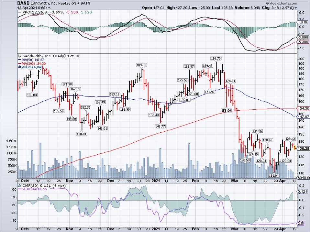310x232 pixels.
Task: Click the 154.30 moving average axis tag
Action: tap(303, 108)
